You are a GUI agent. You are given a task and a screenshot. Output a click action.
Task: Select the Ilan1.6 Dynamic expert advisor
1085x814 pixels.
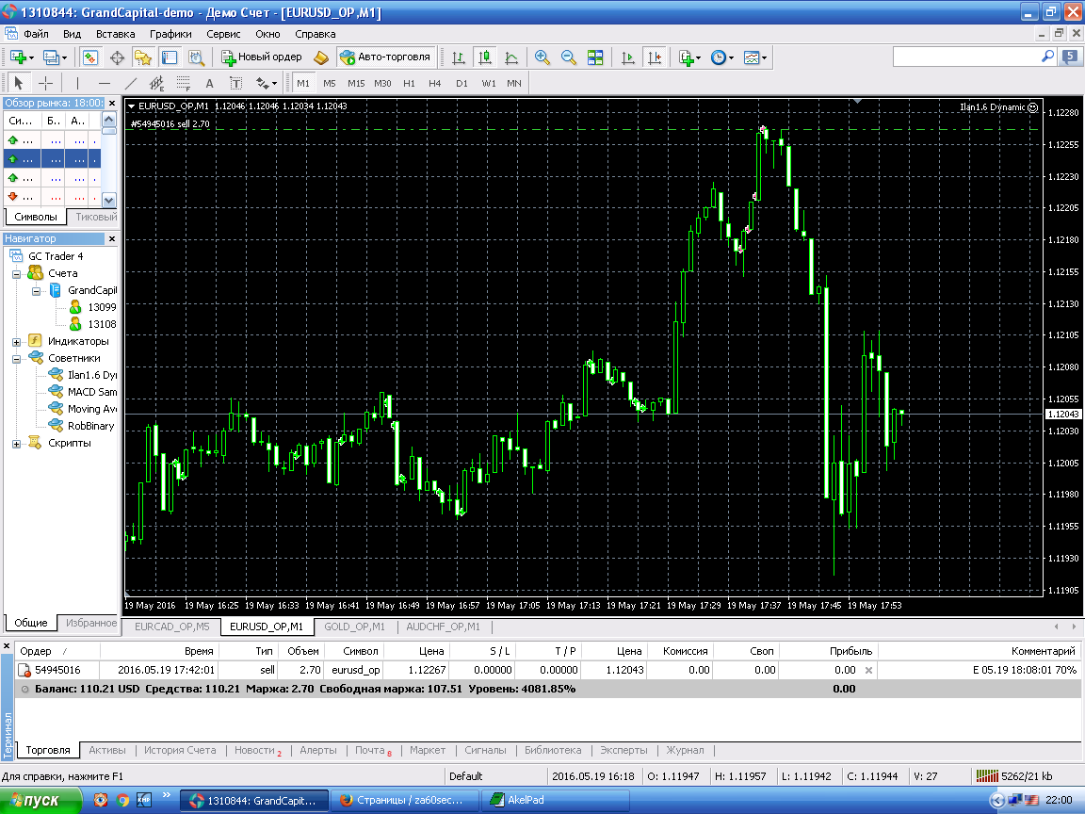point(83,375)
